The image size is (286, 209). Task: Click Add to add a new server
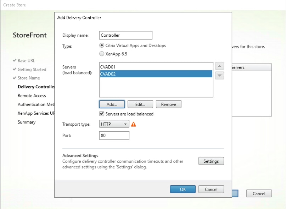coord(111,104)
